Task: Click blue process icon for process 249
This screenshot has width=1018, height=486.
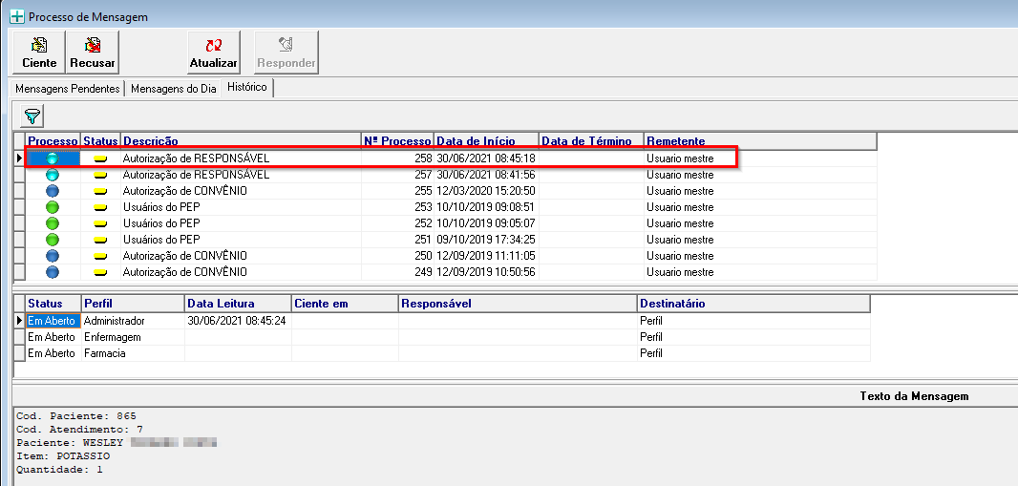Action: pyautogui.click(x=53, y=272)
